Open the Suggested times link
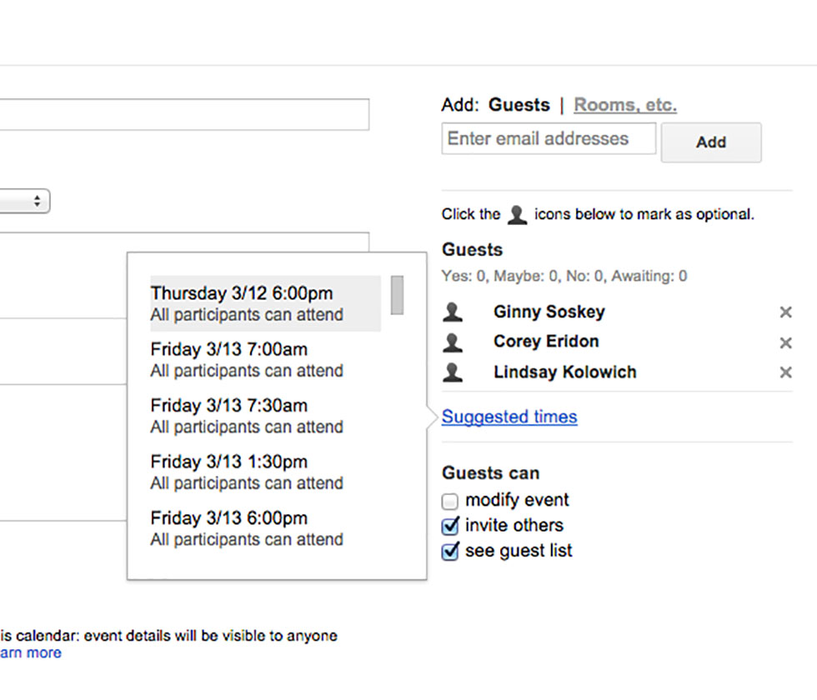Image resolution: width=817 pixels, height=700 pixels. tap(509, 417)
